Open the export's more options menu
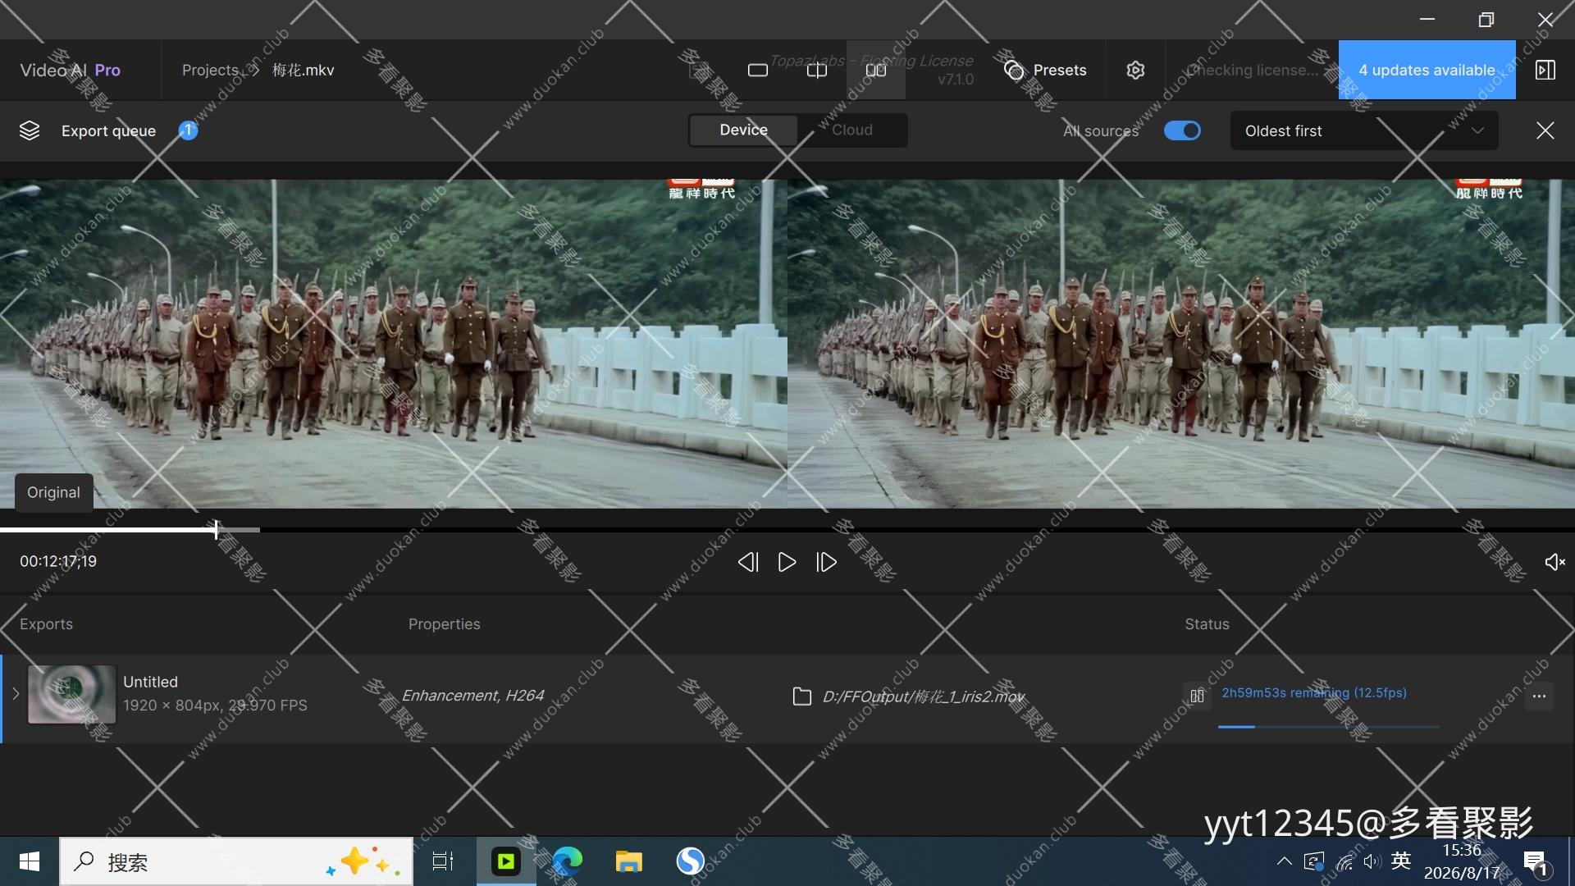 click(x=1539, y=696)
